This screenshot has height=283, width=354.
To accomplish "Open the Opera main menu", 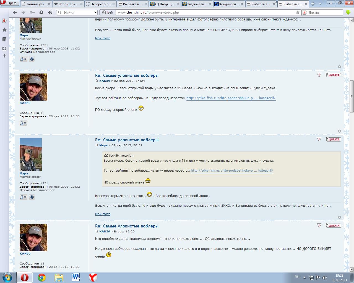I will tap(9, 3).
